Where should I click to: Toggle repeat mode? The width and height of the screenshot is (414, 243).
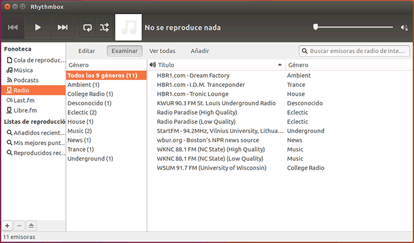88,27
